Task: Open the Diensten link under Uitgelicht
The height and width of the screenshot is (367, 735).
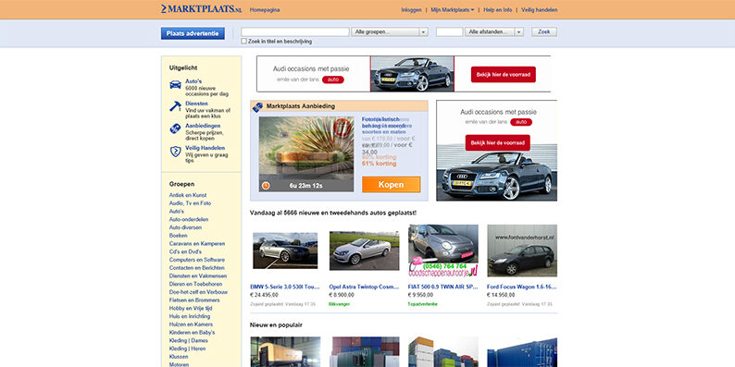Action: (x=196, y=104)
